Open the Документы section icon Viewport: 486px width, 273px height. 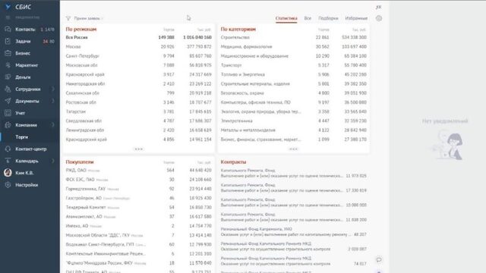coord(8,101)
